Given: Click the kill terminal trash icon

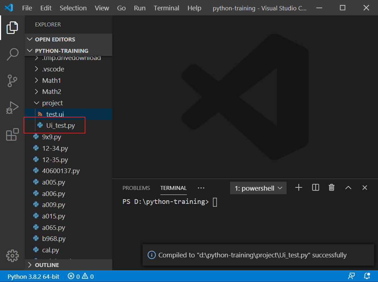Looking at the screenshot, I should pyautogui.click(x=331, y=187).
